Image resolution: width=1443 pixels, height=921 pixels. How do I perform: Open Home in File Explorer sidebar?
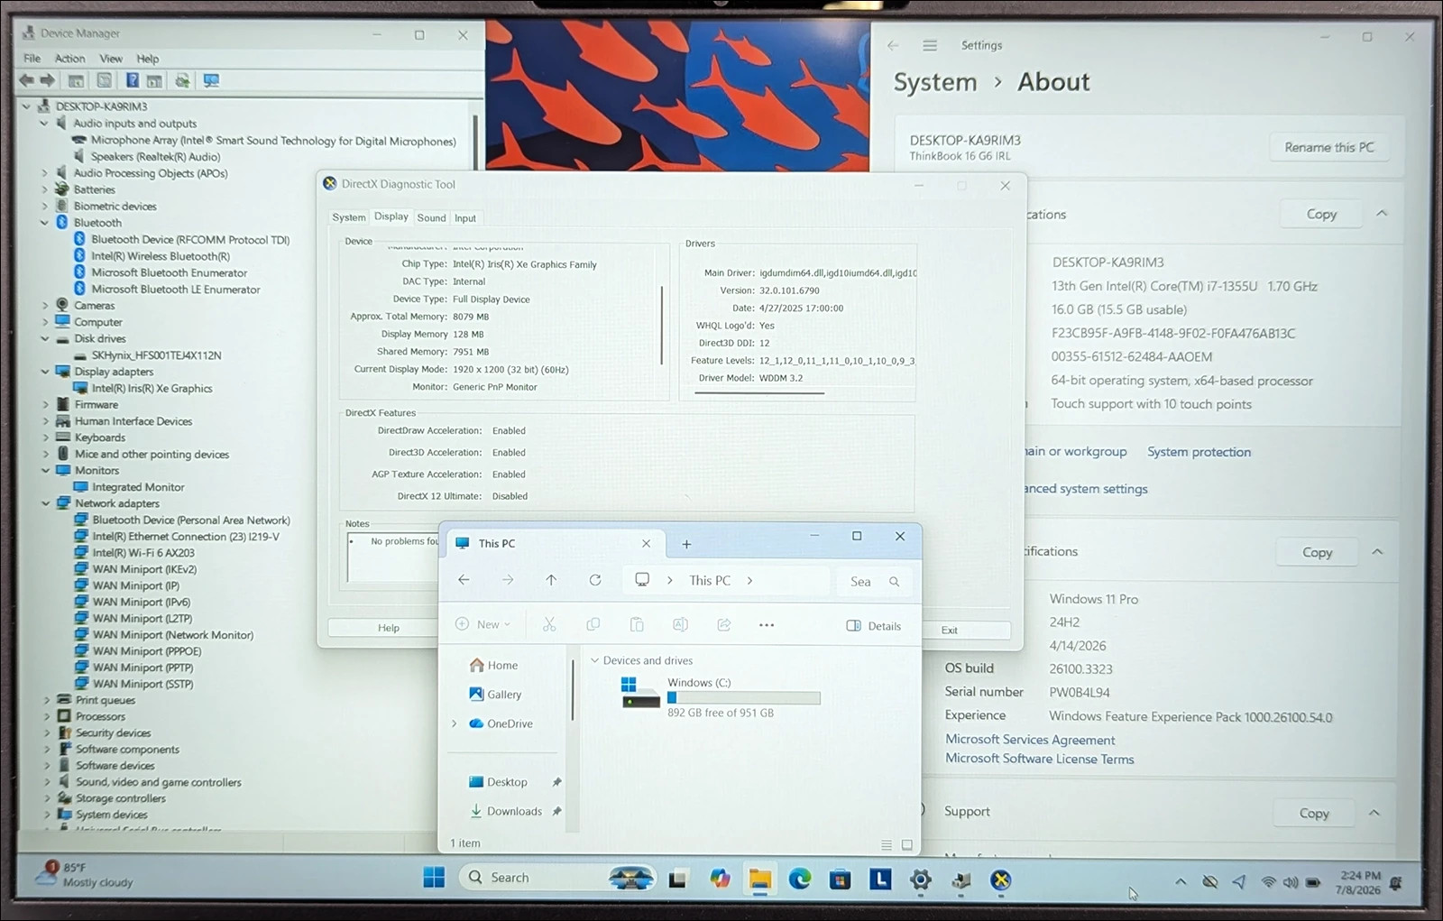click(494, 666)
